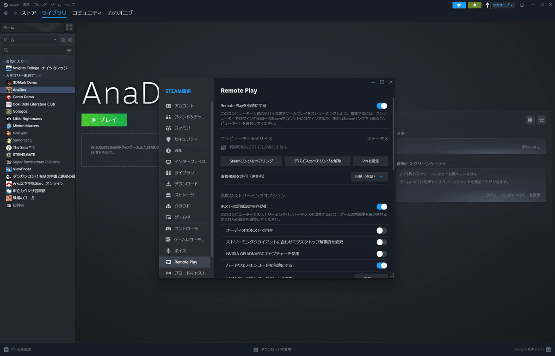This screenshot has width=555, height=356.
Task: Switch to the ストア tab
Action: click(29, 13)
